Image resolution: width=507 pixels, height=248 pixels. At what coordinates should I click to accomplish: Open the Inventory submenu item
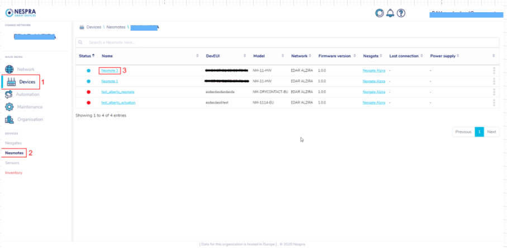point(13,173)
